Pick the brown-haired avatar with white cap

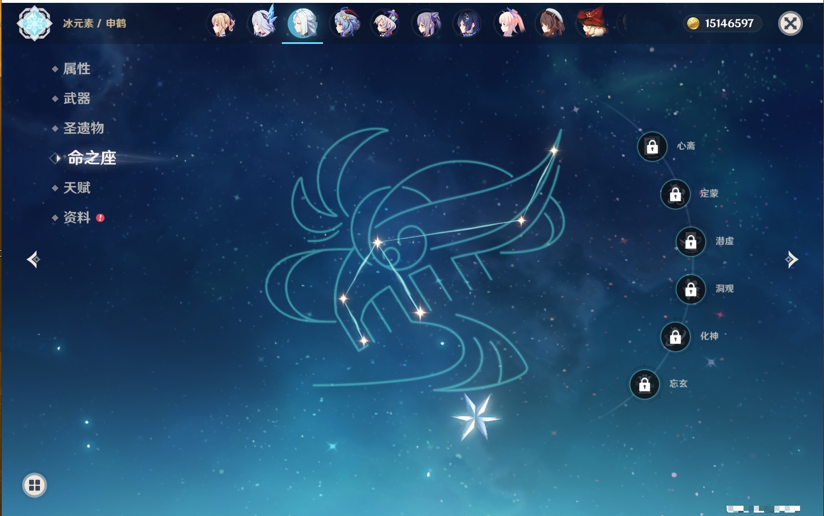[550, 24]
